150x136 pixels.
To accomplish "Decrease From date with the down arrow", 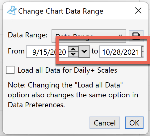I will pyautogui.click(x=73, y=54).
